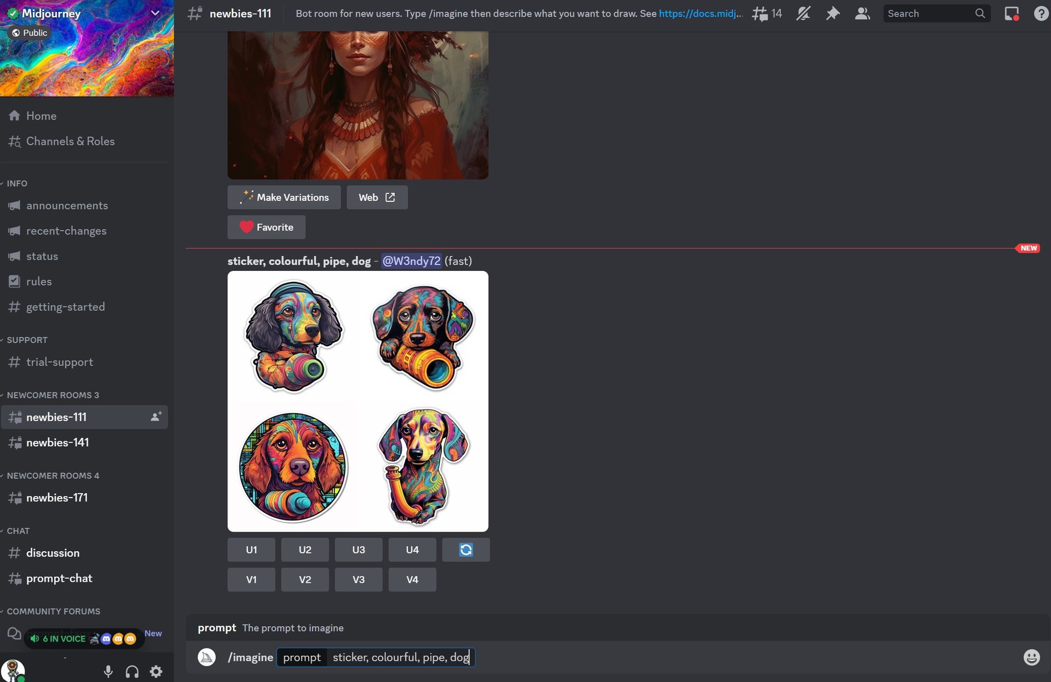The width and height of the screenshot is (1051, 682).
Task: Select upscale U3 for third dog sticker
Action: click(x=359, y=550)
